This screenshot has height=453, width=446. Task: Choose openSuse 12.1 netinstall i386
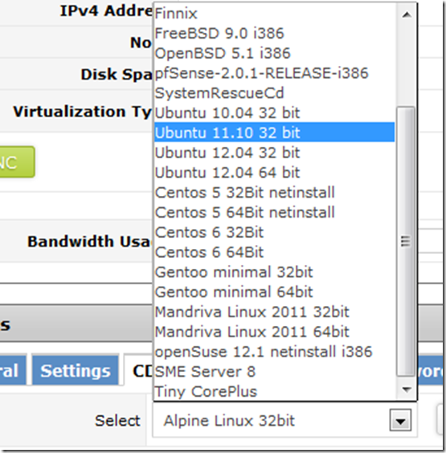[x=275, y=352]
